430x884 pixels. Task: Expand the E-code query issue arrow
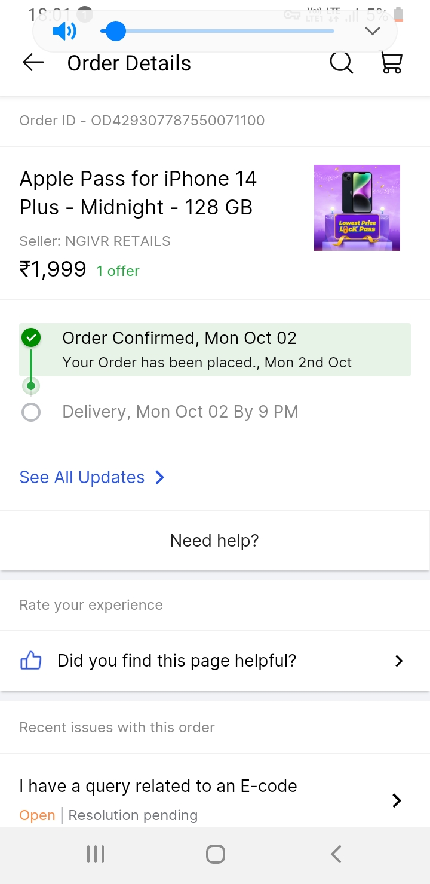397,800
